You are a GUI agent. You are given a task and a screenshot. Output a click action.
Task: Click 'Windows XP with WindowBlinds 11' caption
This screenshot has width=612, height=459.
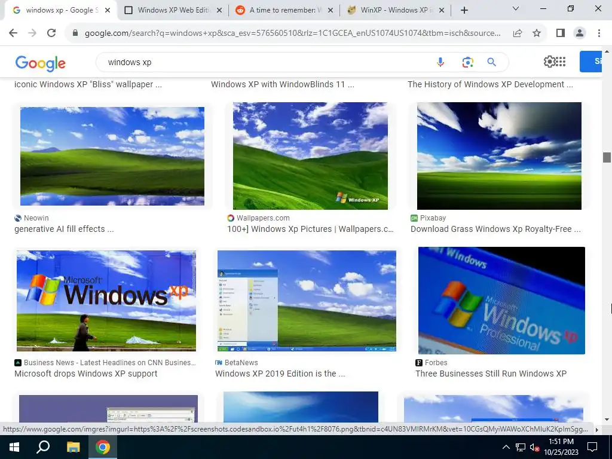tap(283, 84)
